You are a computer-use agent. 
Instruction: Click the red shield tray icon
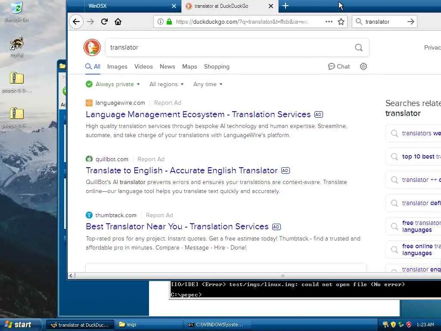point(409,325)
